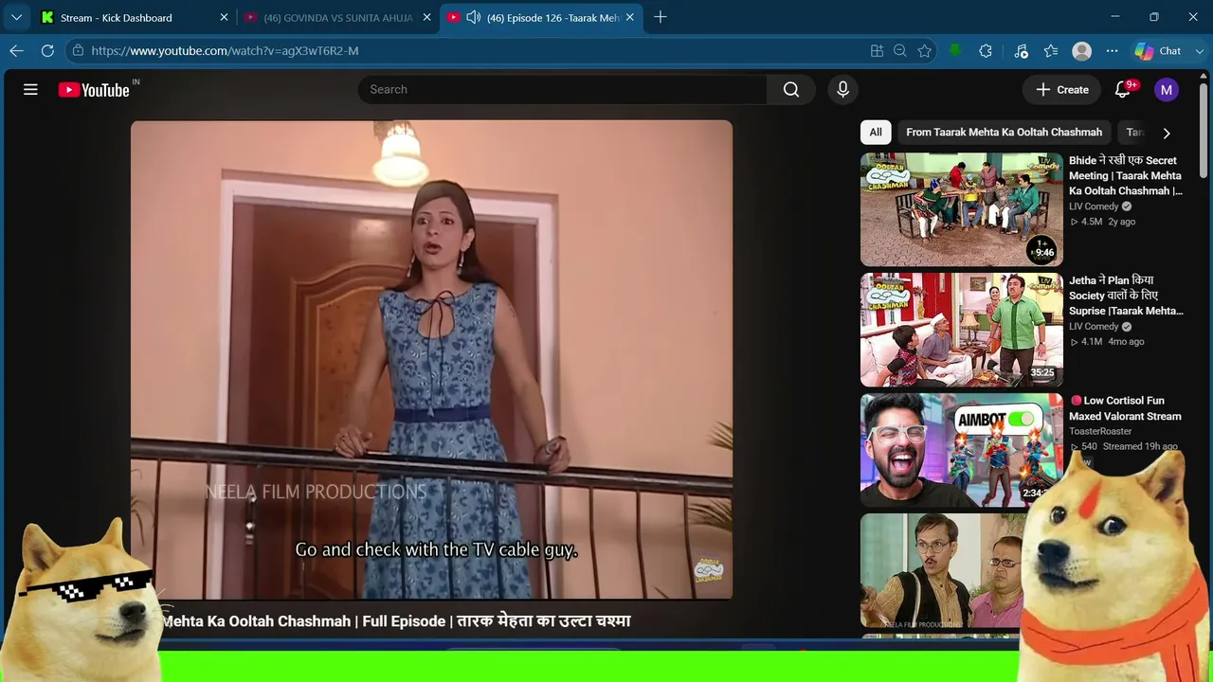Open the Jetha ne Plan kiya video title
This screenshot has height=682, width=1213.
pyautogui.click(x=1126, y=296)
